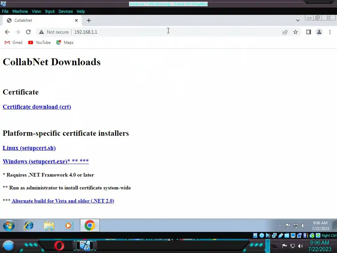Open the Windows 7 Start orb in the guest
This screenshot has width=337, height=253.
tap(9, 225)
